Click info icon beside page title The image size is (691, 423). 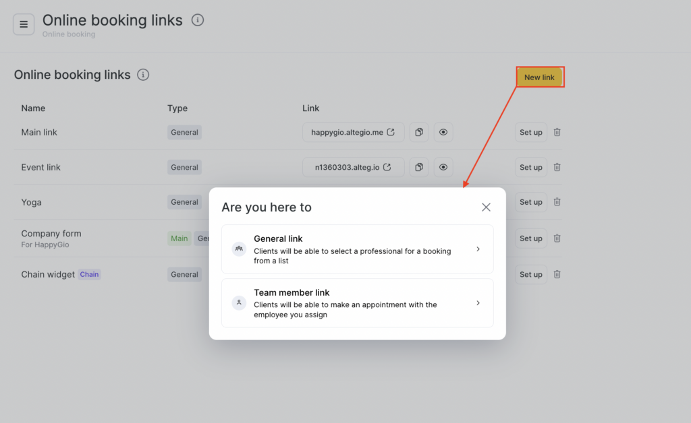click(x=197, y=20)
